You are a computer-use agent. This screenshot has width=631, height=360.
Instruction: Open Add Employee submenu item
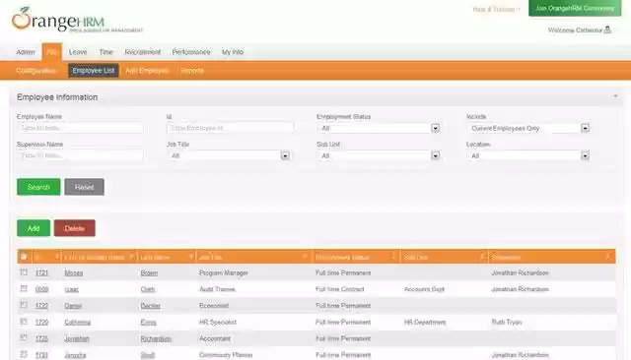(147, 71)
